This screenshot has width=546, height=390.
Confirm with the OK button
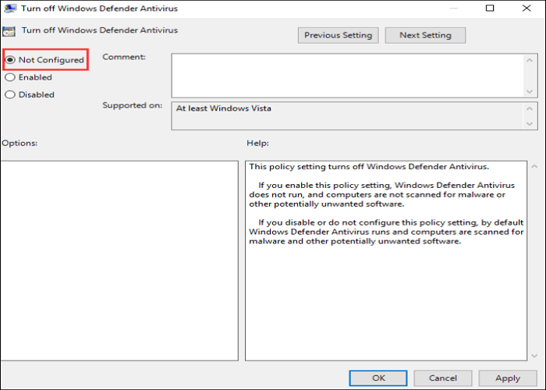(x=378, y=378)
